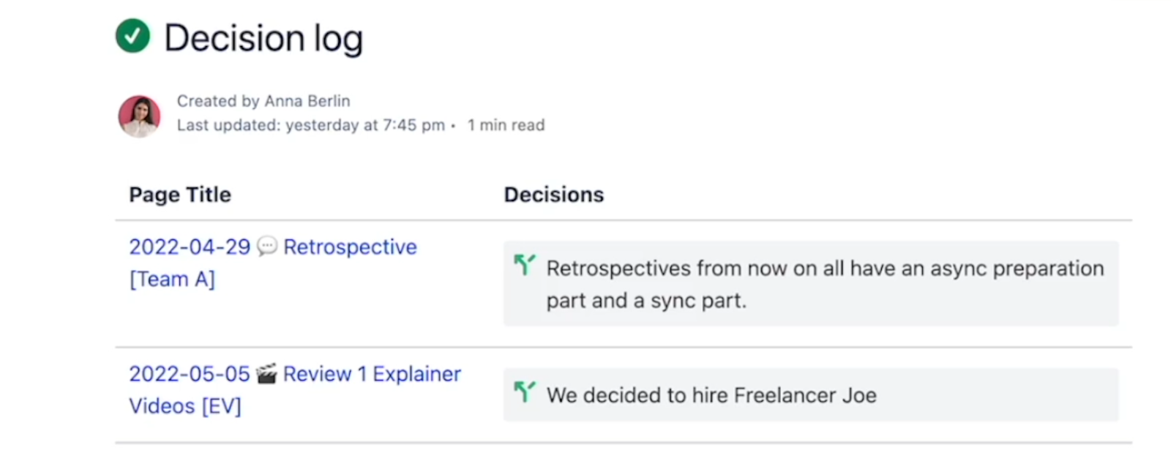
Task: Click the decision arrow icon in Retrospectives row
Action: (x=524, y=265)
